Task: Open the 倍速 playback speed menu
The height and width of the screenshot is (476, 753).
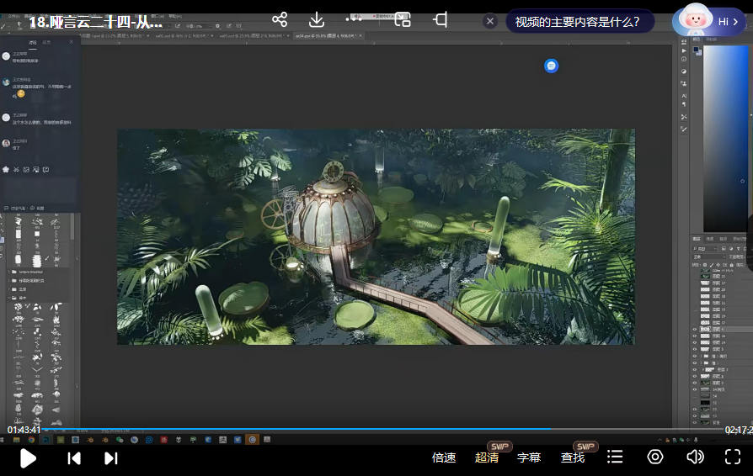Action: (444, 457)
